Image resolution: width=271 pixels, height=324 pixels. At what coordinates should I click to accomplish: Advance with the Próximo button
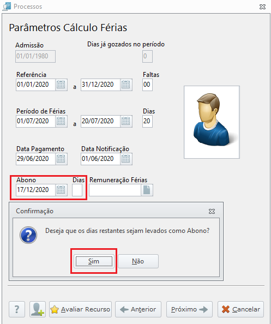(x=189, y=309)
